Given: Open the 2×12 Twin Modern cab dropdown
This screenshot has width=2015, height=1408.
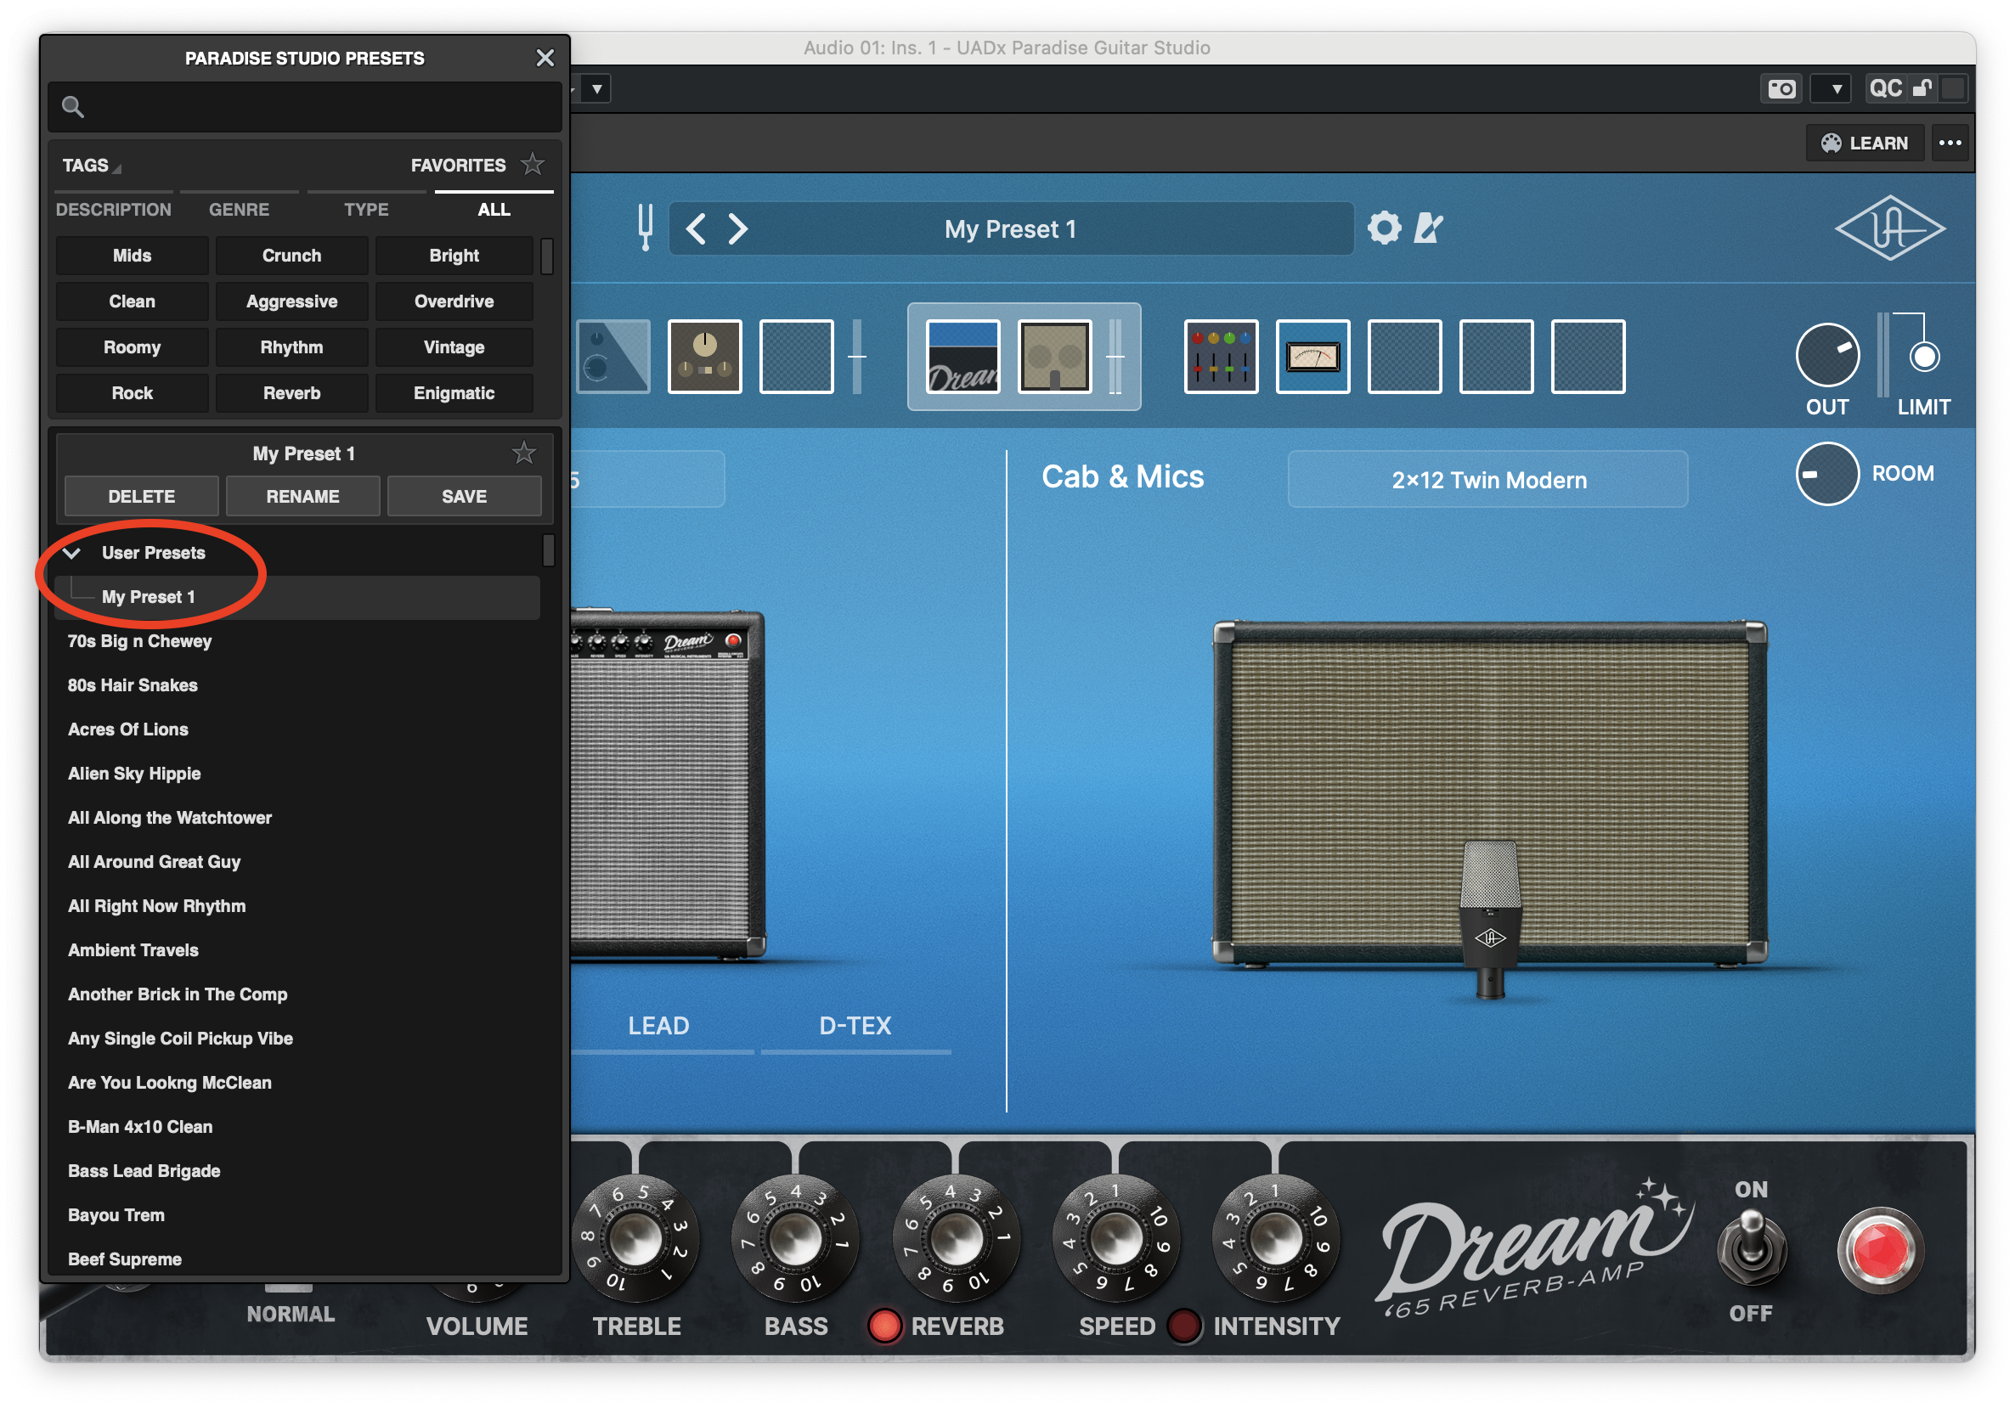Looking at the screenshot, I should point(1487,480).
